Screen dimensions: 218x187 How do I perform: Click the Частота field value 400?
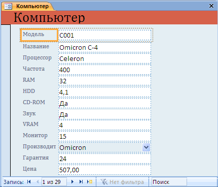click(104, 70)
